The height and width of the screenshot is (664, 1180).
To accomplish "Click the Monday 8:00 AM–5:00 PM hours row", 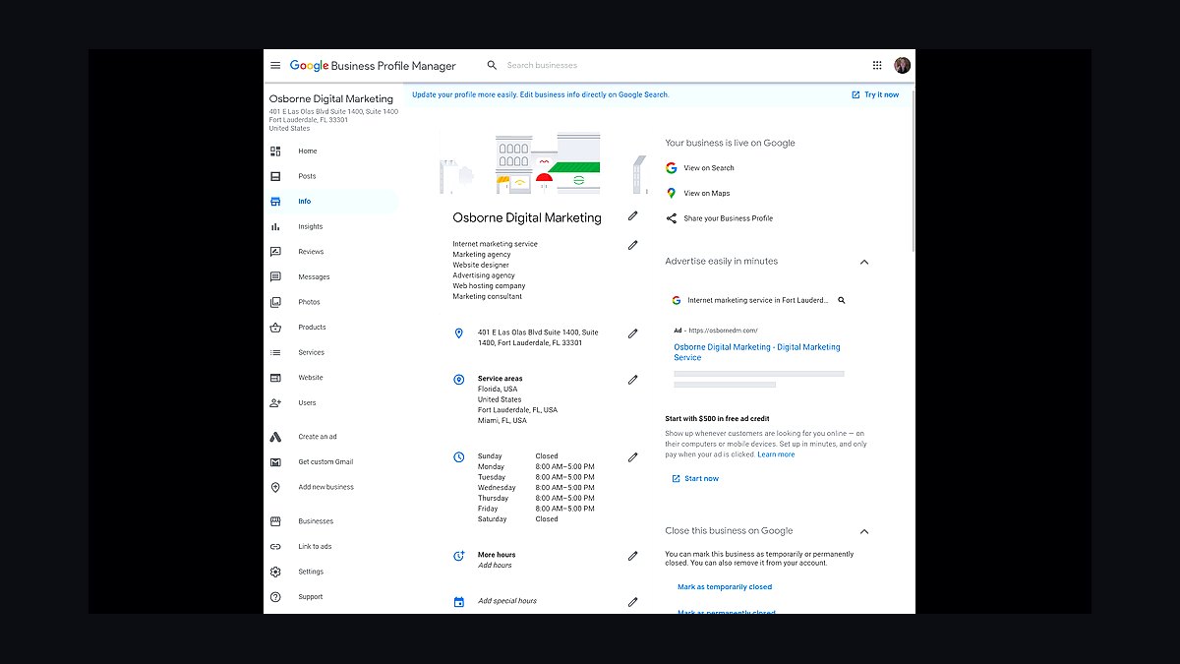I will coord(536,467).
